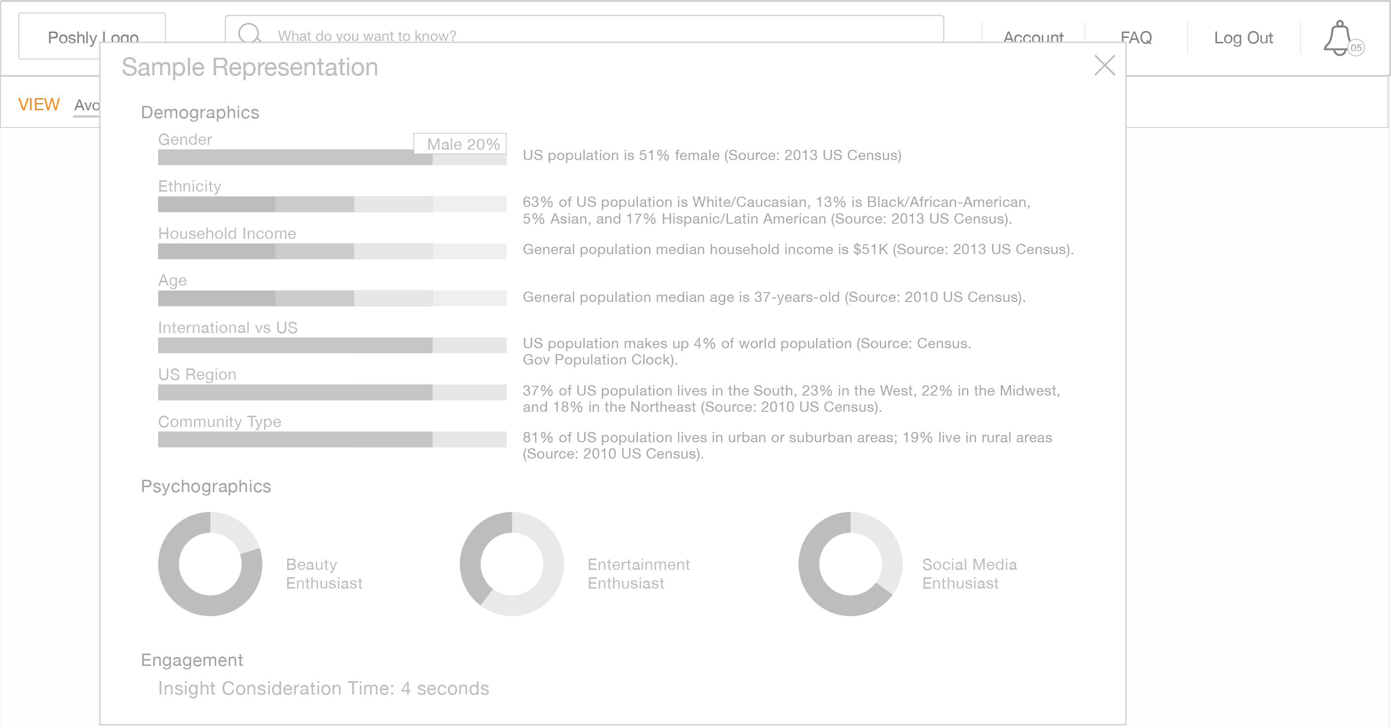1391x728 pixels.
Task: Click the Gender bar chart
Action: point(332,157)
